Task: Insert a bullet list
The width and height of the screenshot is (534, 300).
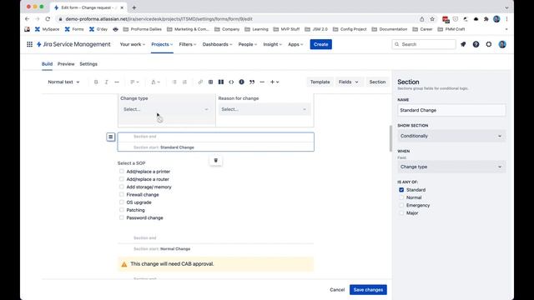Action: click(174, 82)
